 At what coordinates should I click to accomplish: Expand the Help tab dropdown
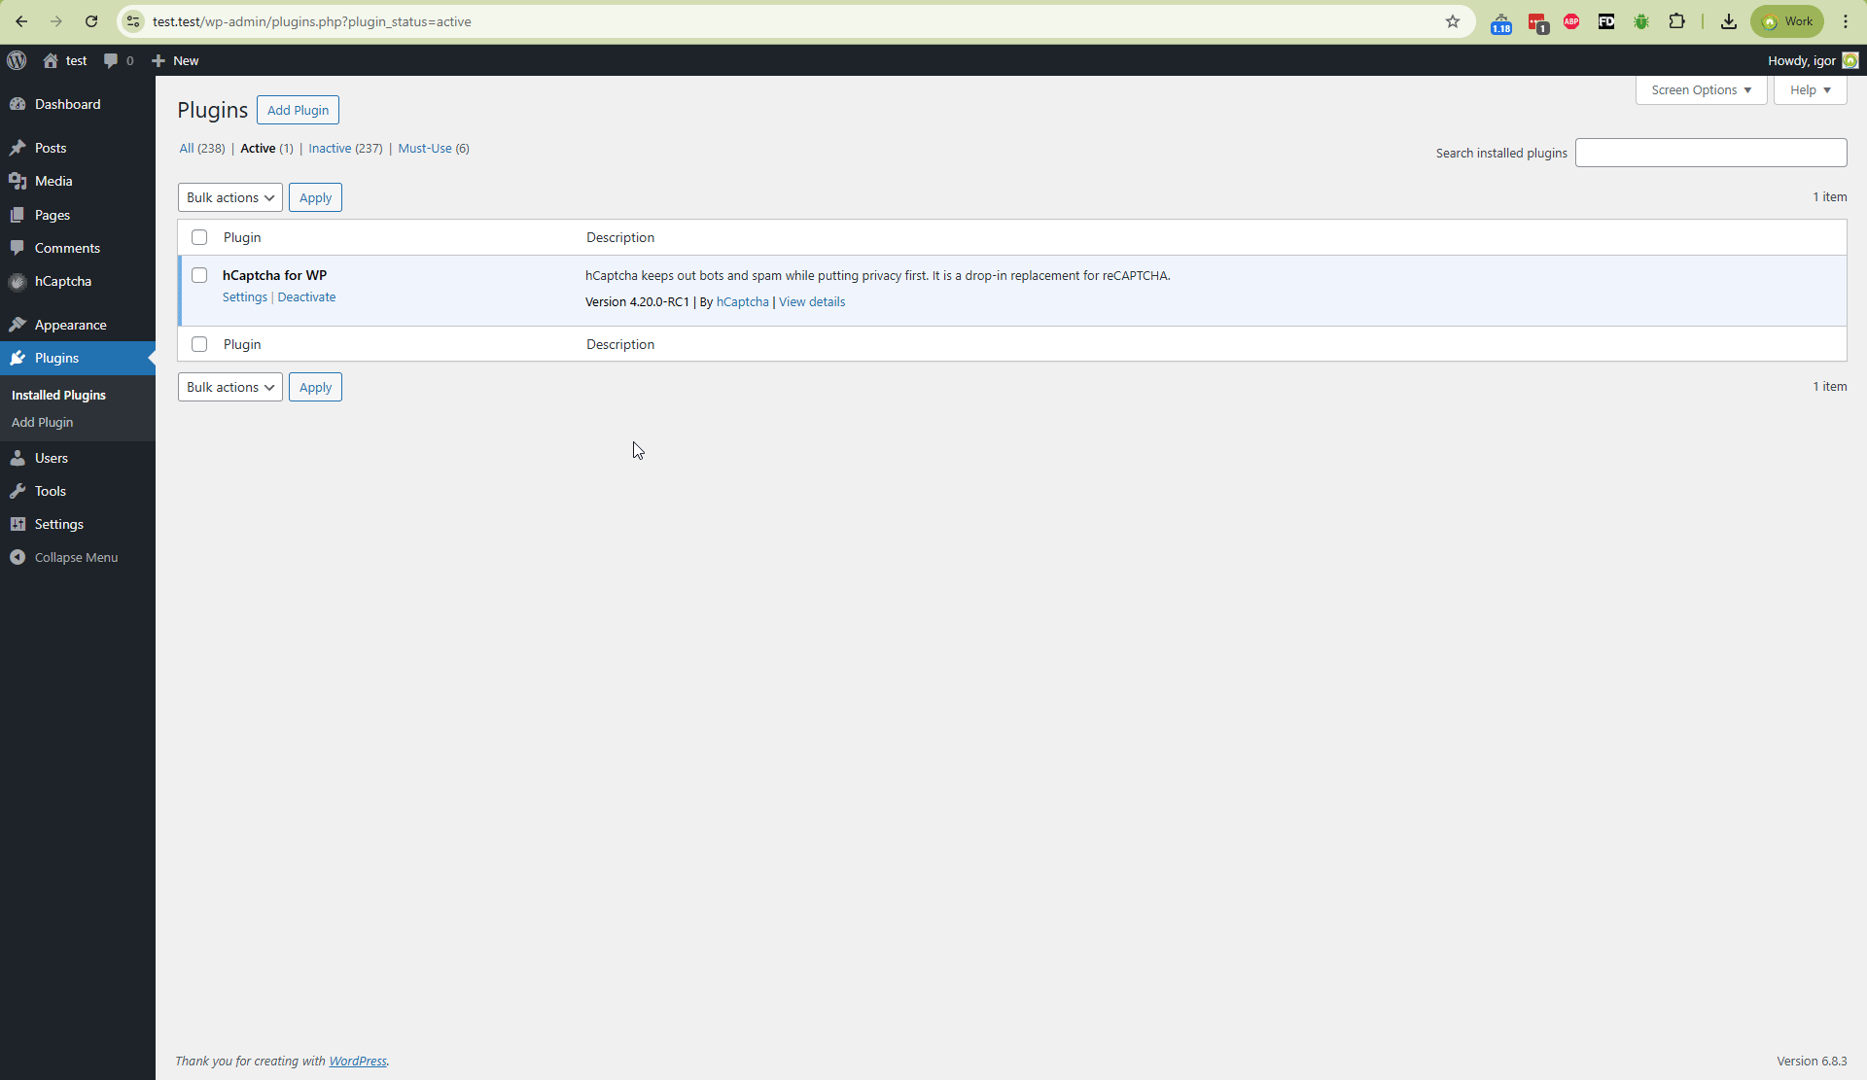click(x=1810, y=89)
